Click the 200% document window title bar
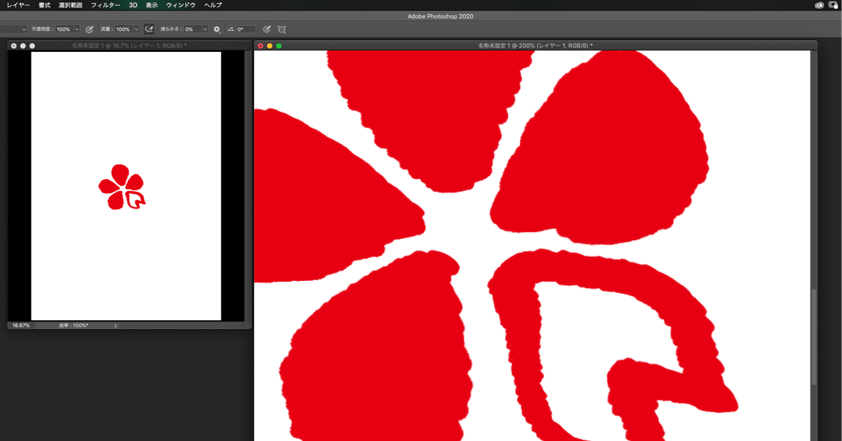The image size is (842, 441). pyautogui.click(x=535, y=46)
